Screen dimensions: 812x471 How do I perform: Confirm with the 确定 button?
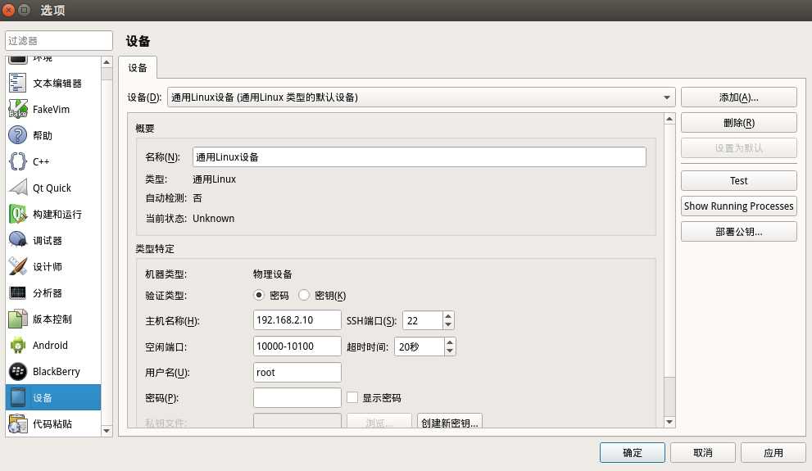coord(633,452)
